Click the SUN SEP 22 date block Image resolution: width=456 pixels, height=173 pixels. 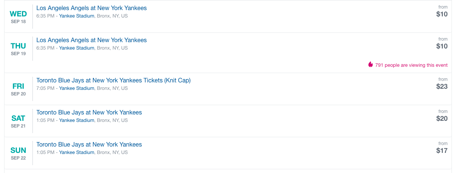coord(18,153)
